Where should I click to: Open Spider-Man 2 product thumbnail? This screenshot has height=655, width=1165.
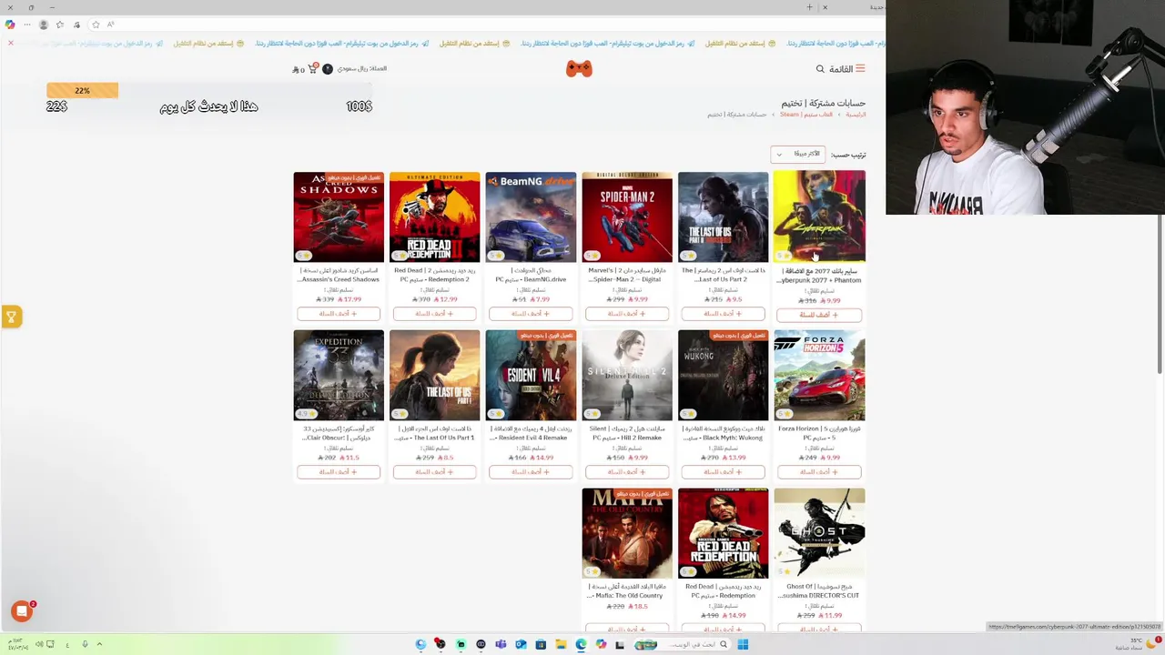coord(627,217)
